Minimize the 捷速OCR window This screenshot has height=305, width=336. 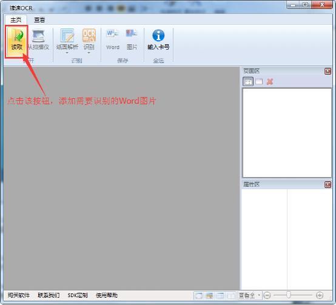tap(294, 5)
